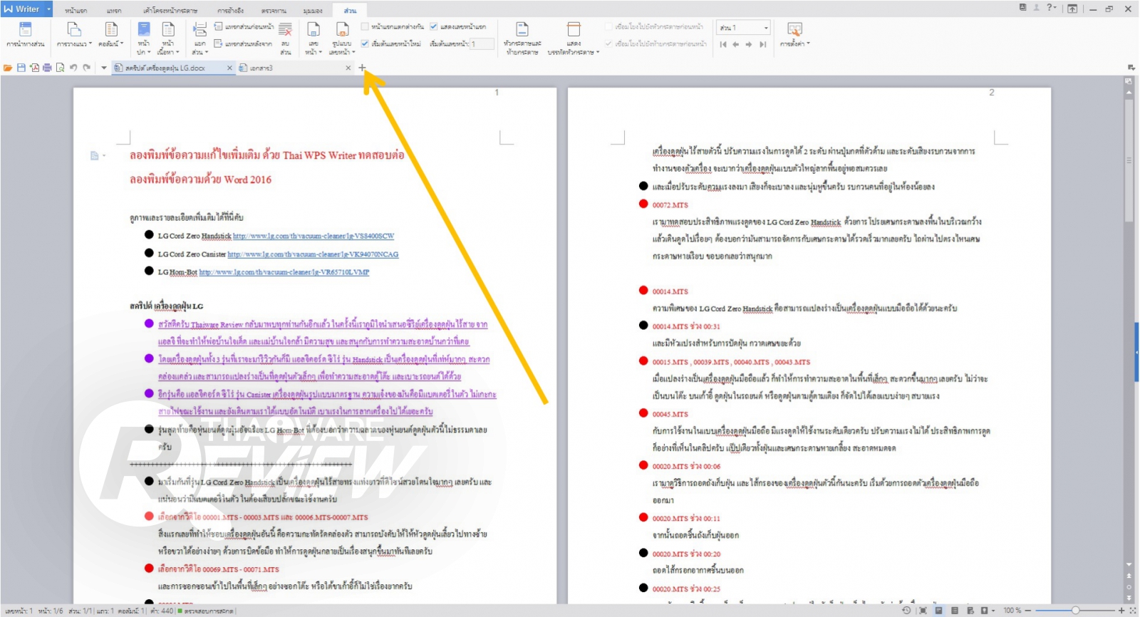Open LG Hom-Bot product hyperlink

[284, 272]
